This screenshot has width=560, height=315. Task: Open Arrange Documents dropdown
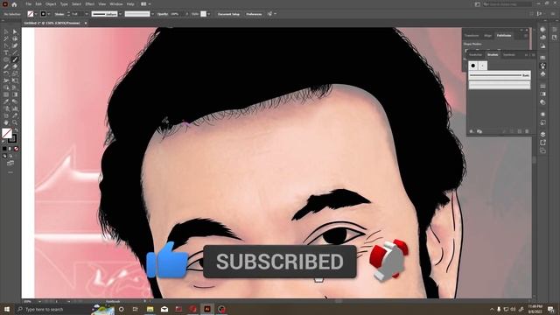[145, 3]
